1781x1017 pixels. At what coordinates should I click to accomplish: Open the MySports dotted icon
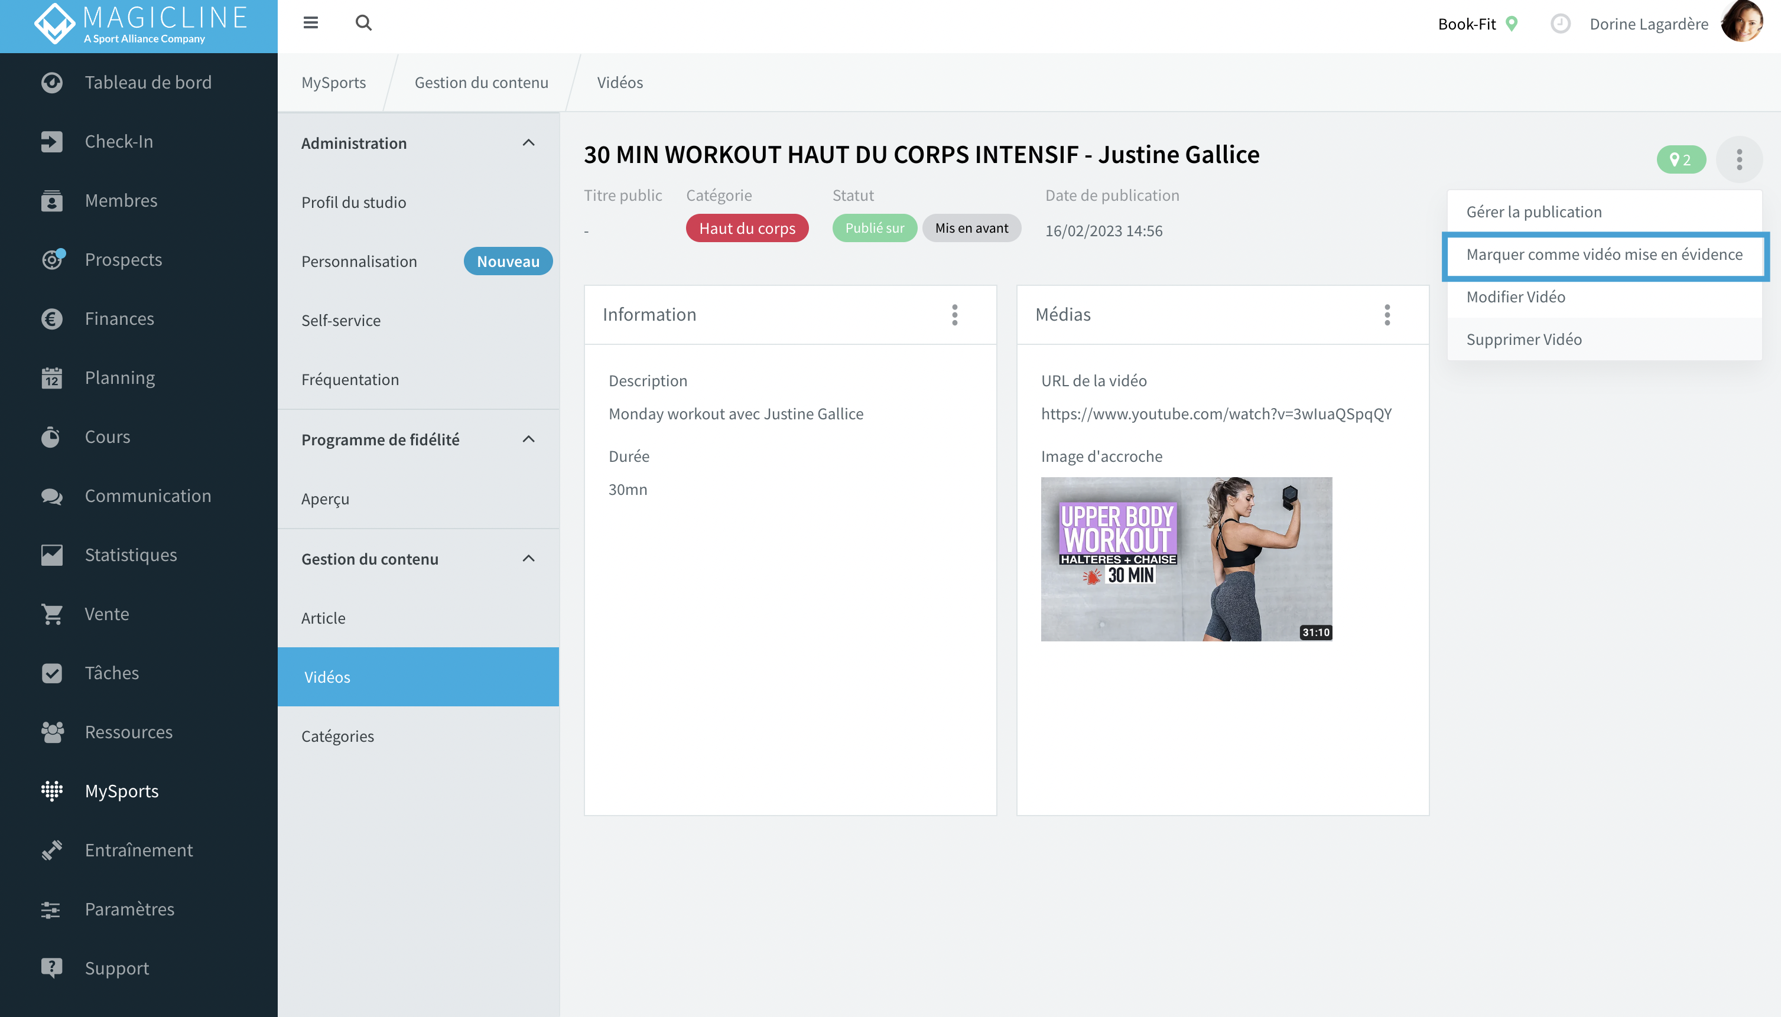click(51, 791)
